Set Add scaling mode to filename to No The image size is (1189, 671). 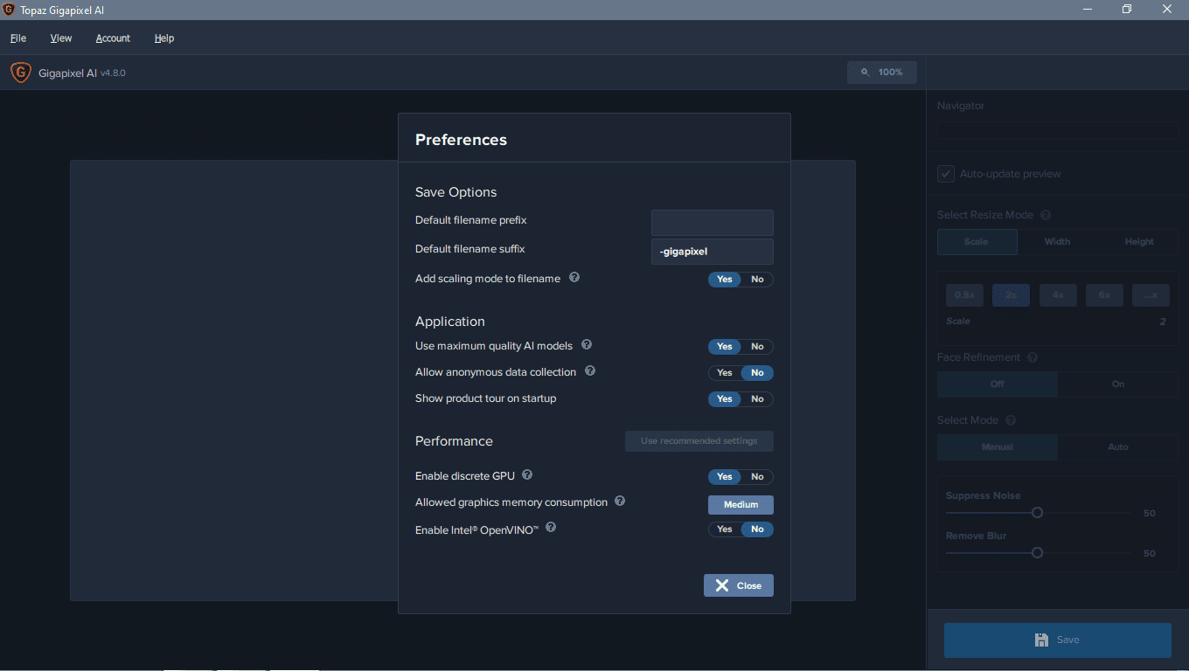tap(757, 280)
